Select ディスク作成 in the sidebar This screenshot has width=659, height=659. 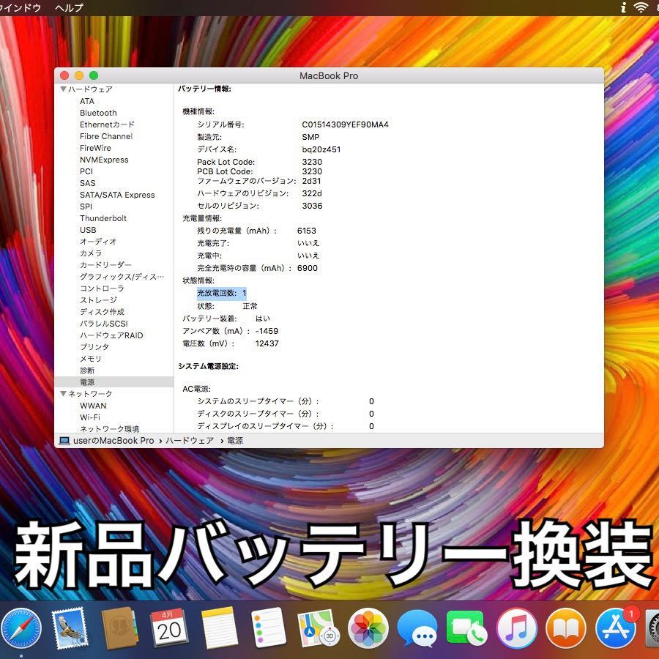[x=102, y=312]
